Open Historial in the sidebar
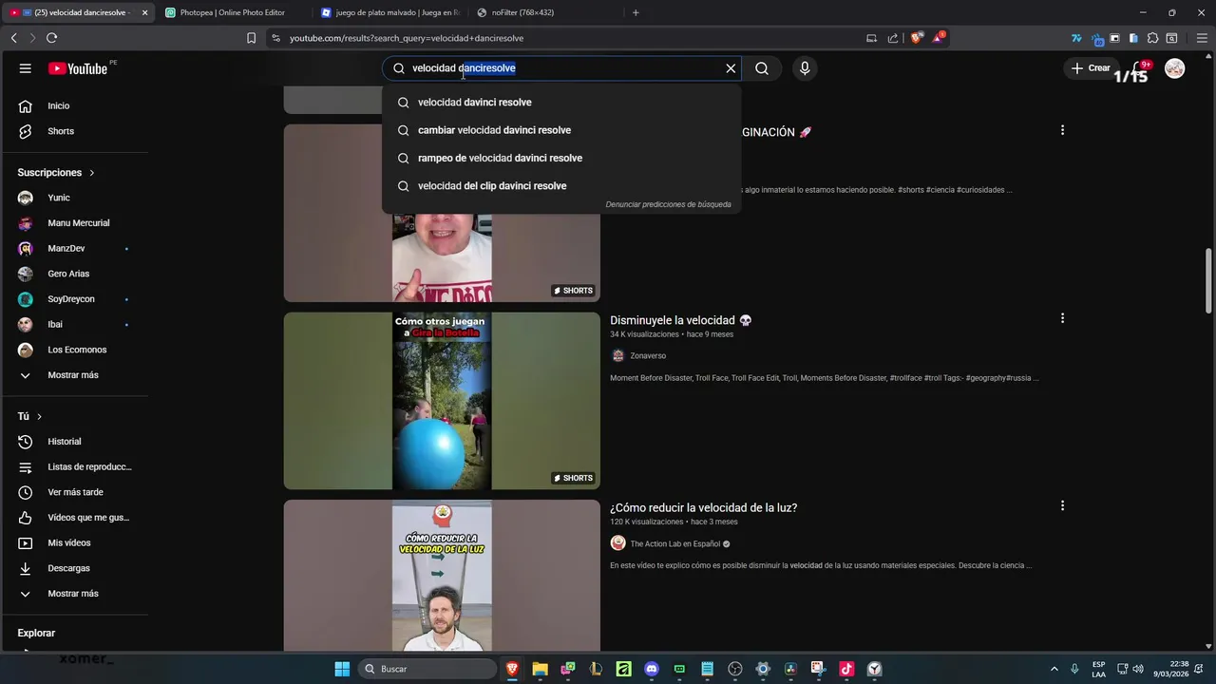1216x684 pixels. [76, 442]
